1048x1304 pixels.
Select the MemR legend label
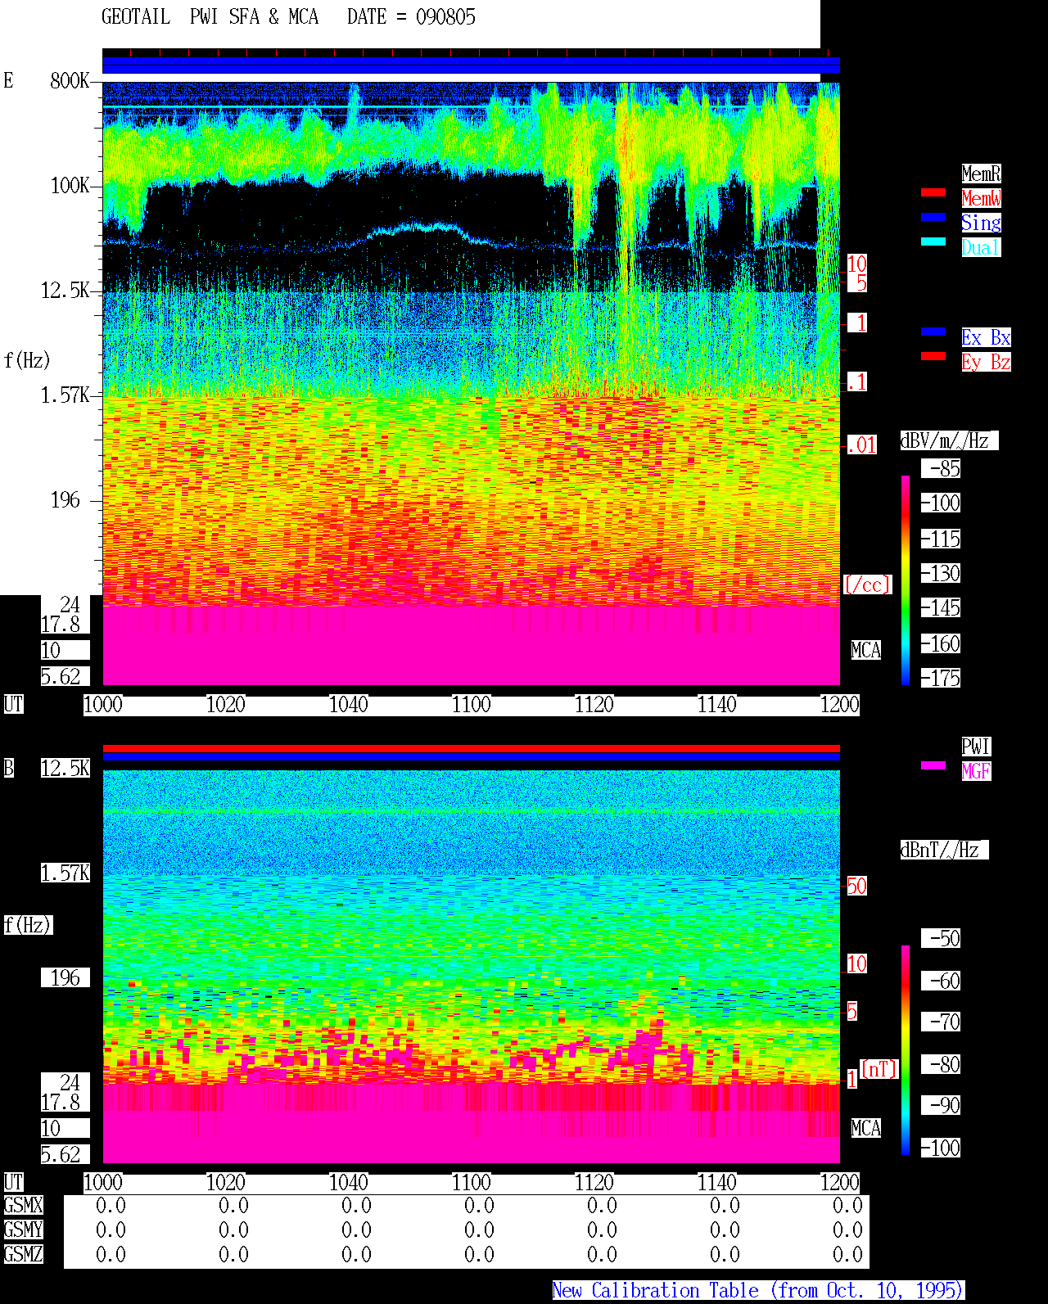pos(981,174)
